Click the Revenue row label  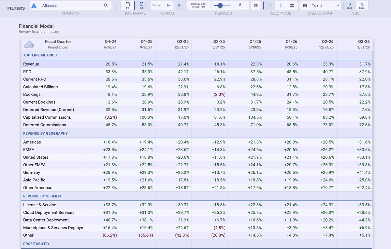tap(31, 64)
